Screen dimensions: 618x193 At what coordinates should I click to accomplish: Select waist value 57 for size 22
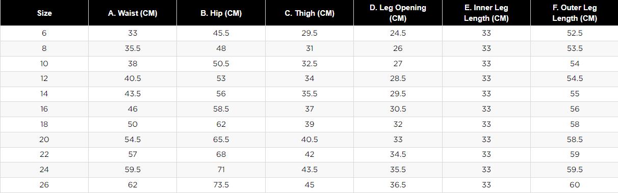pyautogui.click(x=133, y=154)
